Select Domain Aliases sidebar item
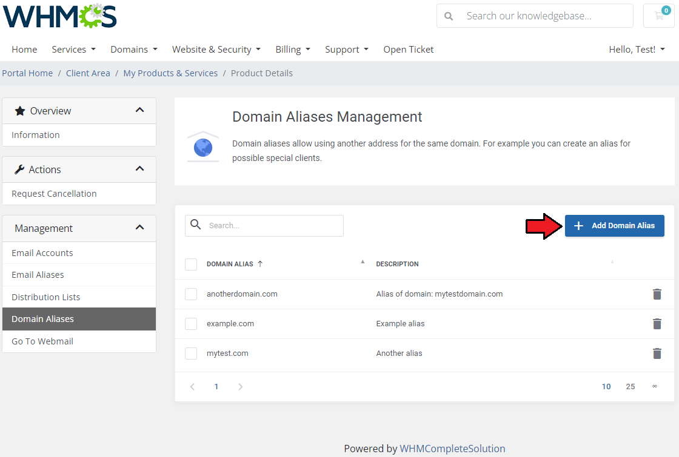This screenshot has width=679, height=457. [x=79, y=319]
